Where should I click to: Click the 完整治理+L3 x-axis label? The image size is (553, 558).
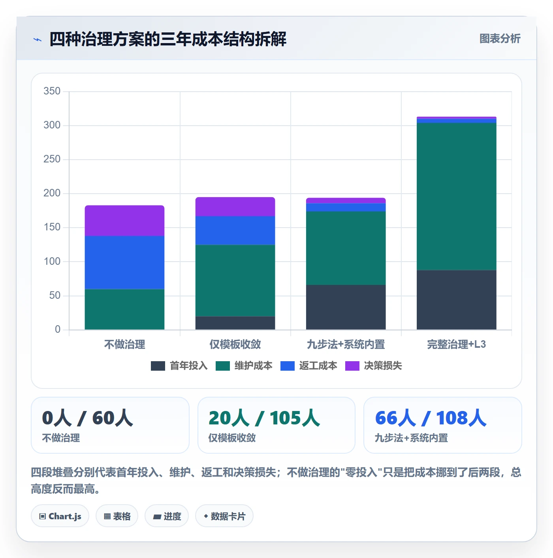pos(456,345)
